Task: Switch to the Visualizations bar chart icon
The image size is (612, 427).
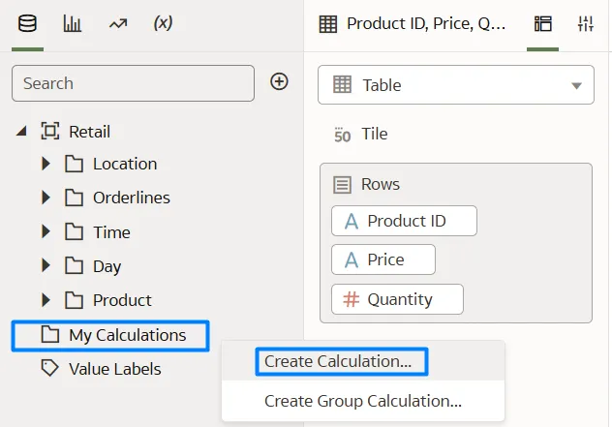Action: point(73,23)
